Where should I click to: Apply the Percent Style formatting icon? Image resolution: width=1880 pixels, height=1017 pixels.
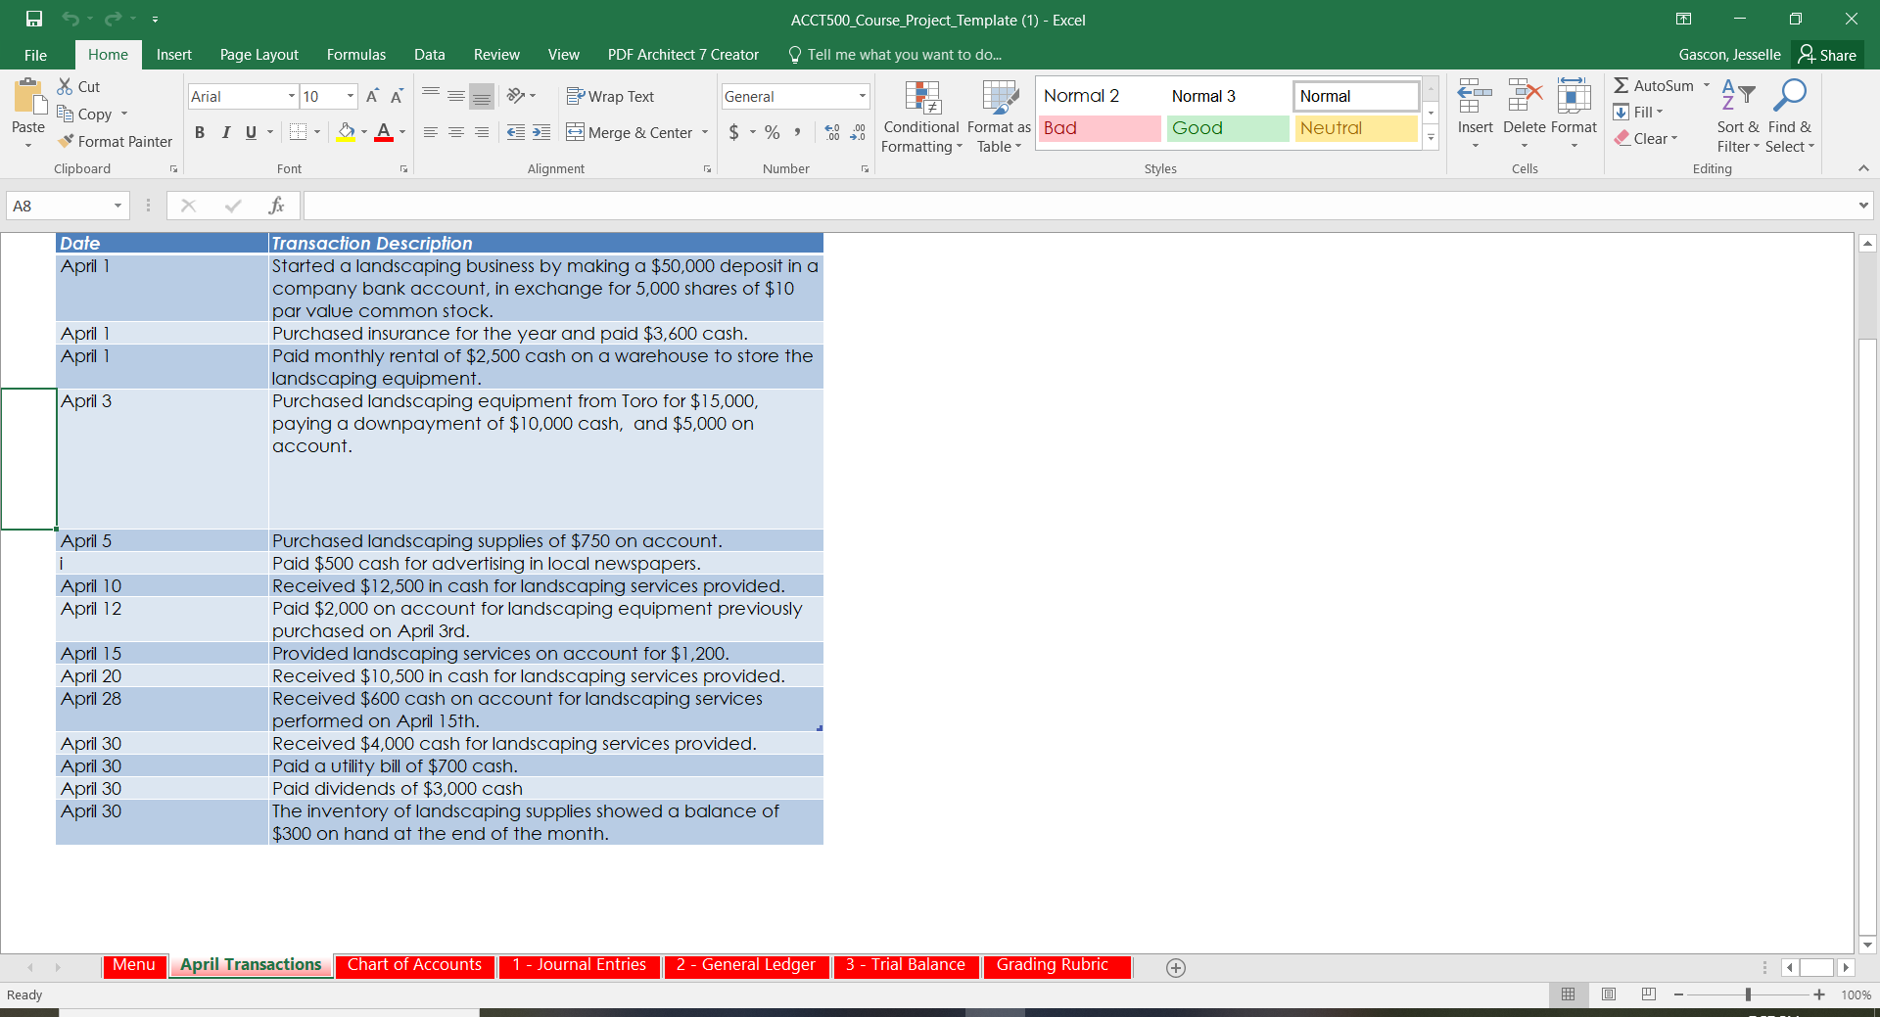[772, 132]
